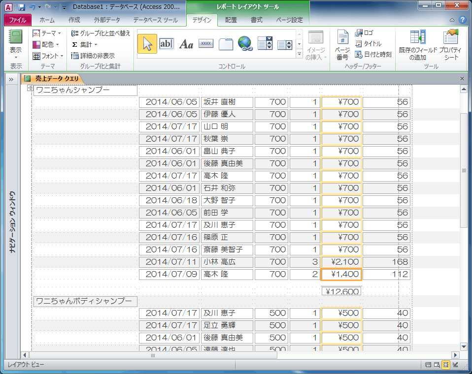The width and height of the screenshot is (472, 374).
Task: Open ファイル tab
Action: [17, 20]
